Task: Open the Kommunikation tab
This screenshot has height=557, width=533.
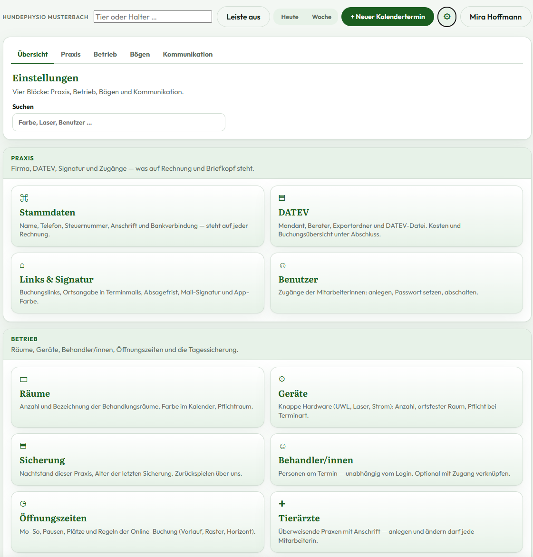Action: point(187,54)
